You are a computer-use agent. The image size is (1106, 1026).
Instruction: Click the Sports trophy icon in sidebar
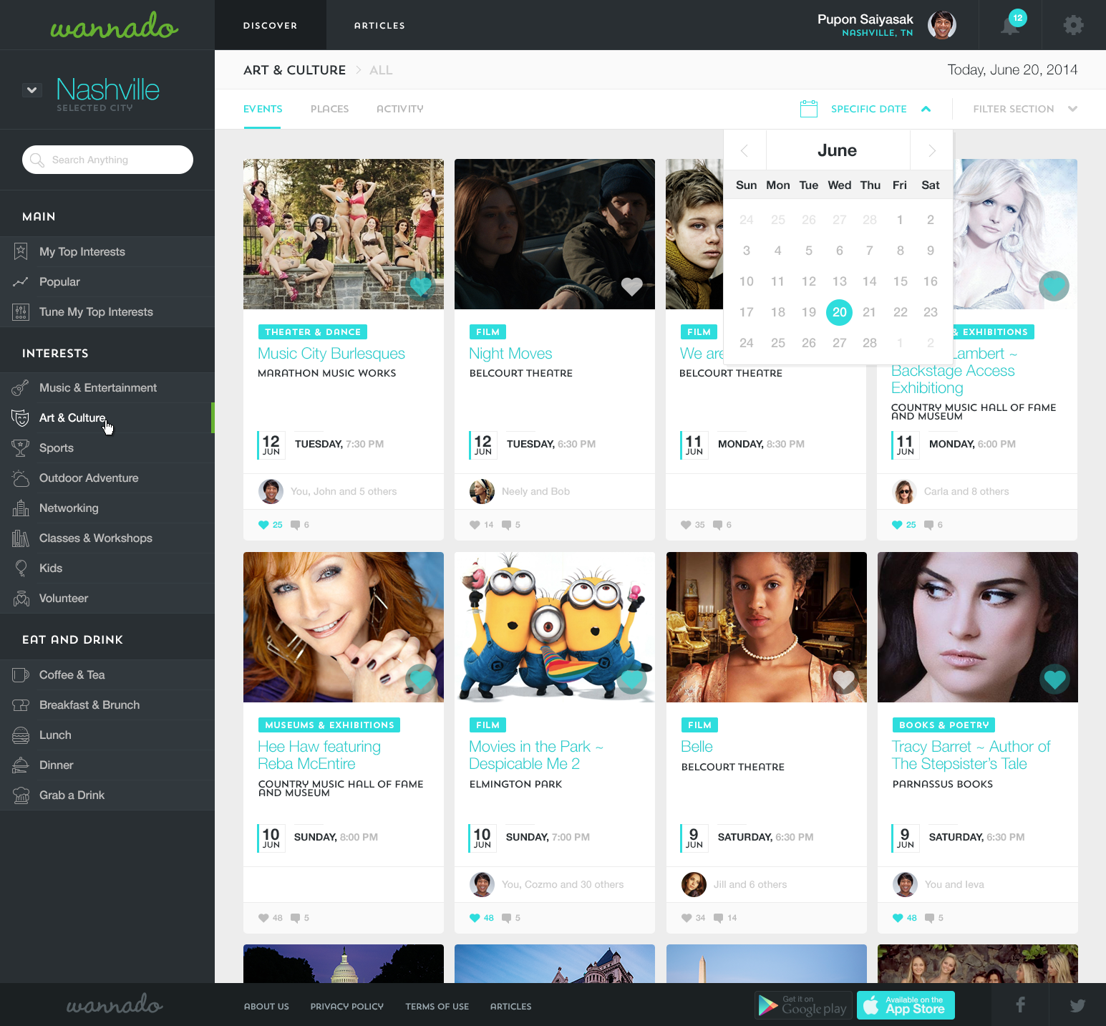click(20, 448)
